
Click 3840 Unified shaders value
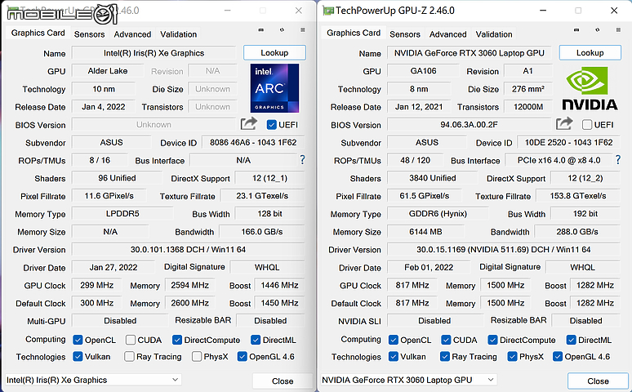tap(433, 178)
